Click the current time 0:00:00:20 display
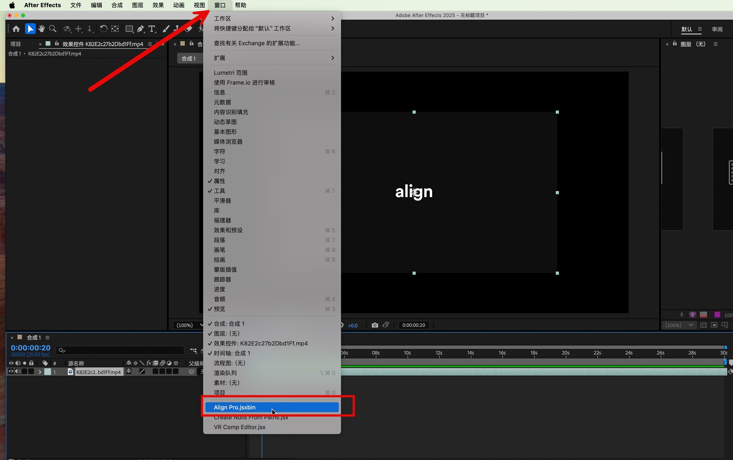The height and width of the screenshot is (460, 733). coord(31,348)
